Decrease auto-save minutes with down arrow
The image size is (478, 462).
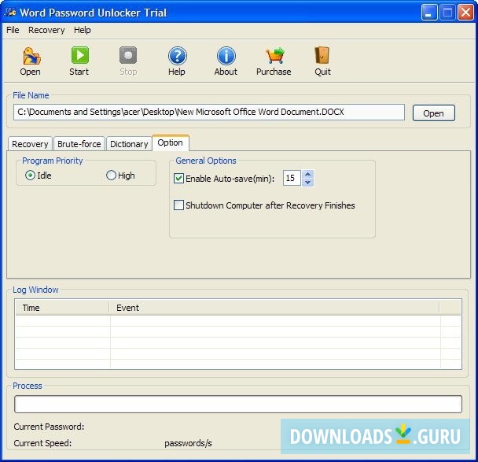[308, 182]
